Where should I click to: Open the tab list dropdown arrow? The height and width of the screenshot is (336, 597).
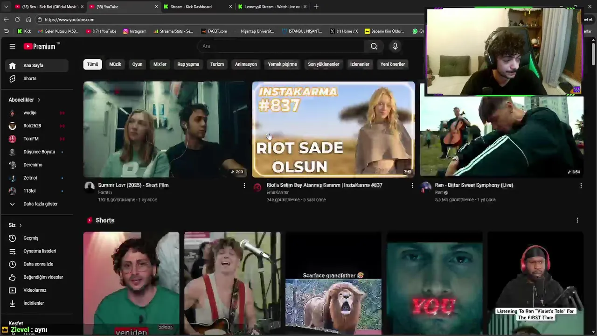click(x=6, y=7)
